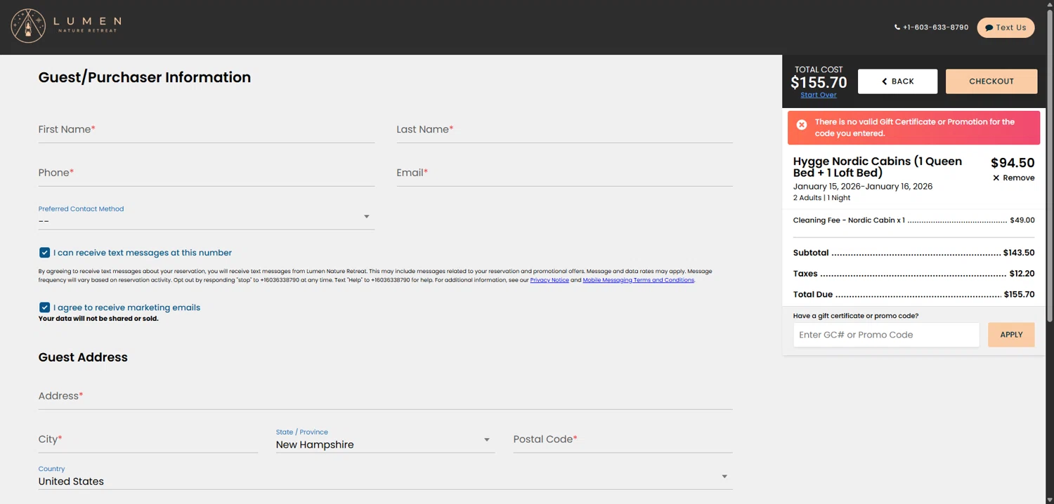Open the Privacy Notice link
The width and height of the screenshot is (1054, 504).
549,280
